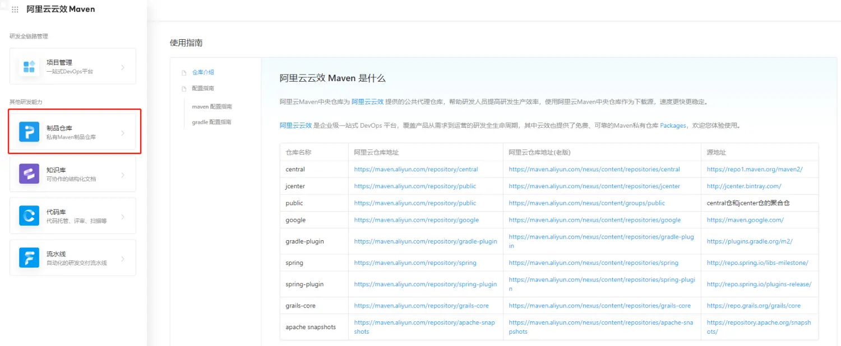Open the 制品仓库 private Maven repository icon
Image resolution: width=841 pixels, height=346 pixels.
(29, 131)
